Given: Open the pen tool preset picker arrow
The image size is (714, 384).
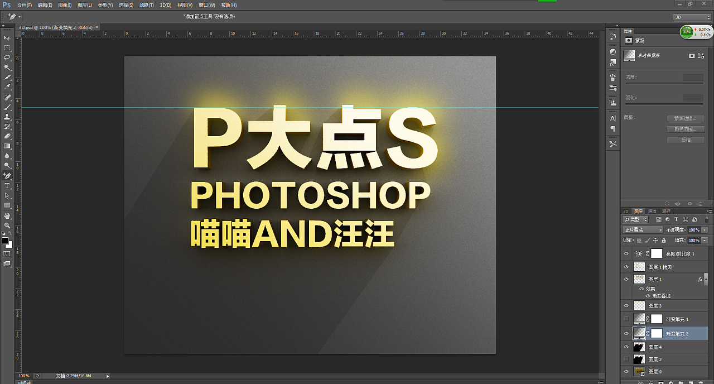Looking at the screenshot, I should pos(20,17).
